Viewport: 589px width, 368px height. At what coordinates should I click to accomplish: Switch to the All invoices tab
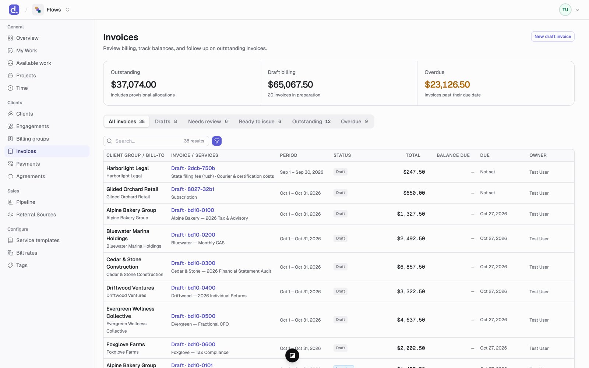(127, 121)
